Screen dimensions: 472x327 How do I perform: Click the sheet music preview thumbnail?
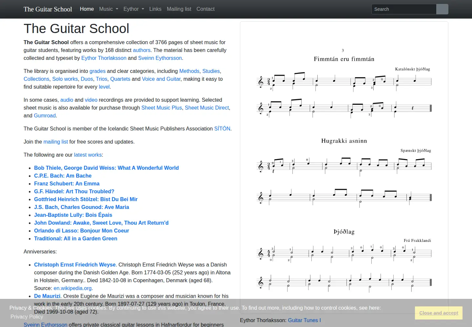[344, 168]
